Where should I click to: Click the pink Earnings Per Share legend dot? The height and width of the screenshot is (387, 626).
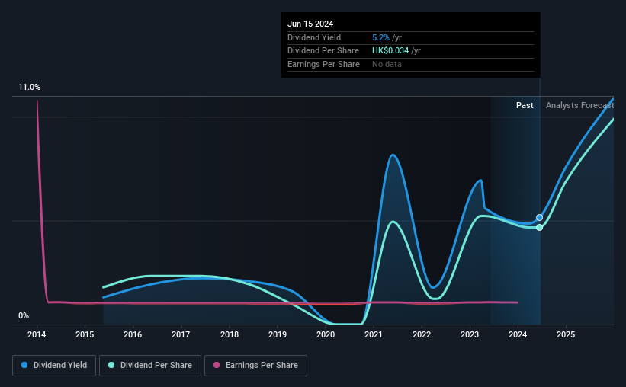(x=217, y=365)
